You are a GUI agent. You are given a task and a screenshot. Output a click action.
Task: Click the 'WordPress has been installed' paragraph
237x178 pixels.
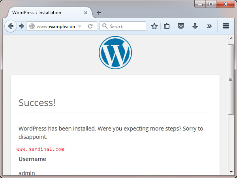111,133
